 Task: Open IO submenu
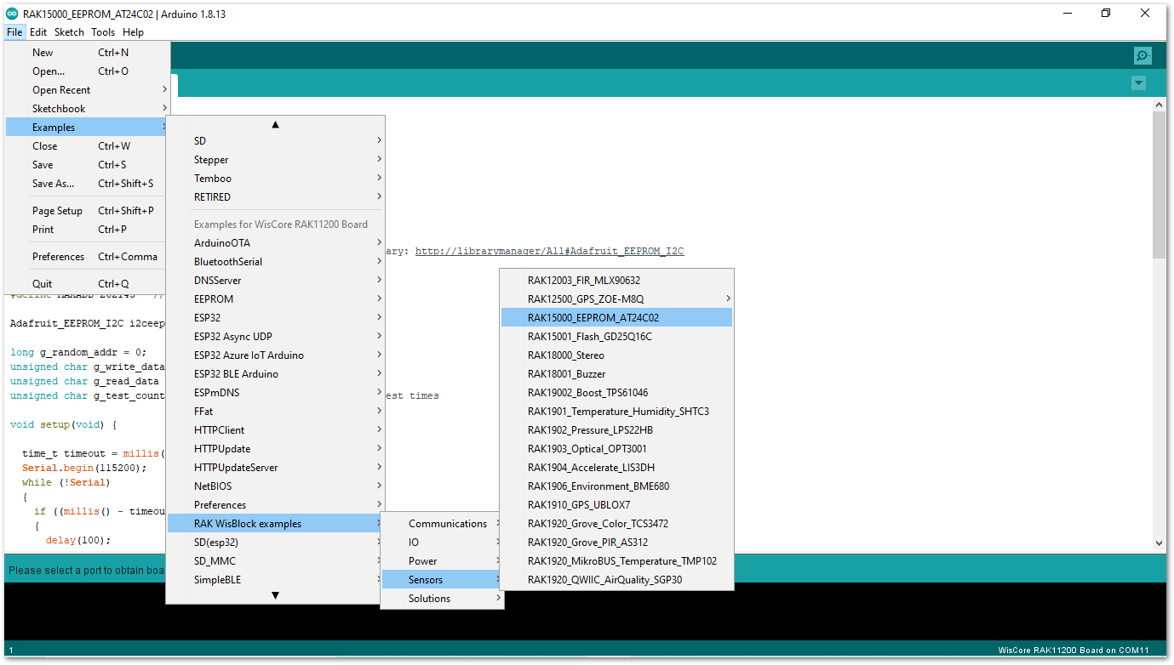click(x=443, y=543)
